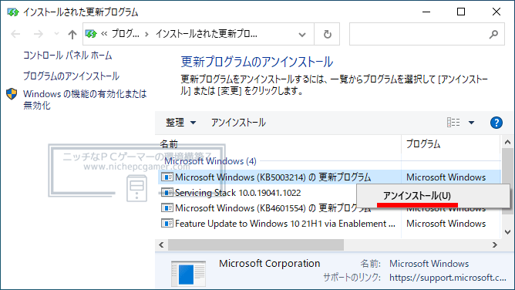
Task: Click the vertical scrollbar down arrow
Action: (507, 232)
